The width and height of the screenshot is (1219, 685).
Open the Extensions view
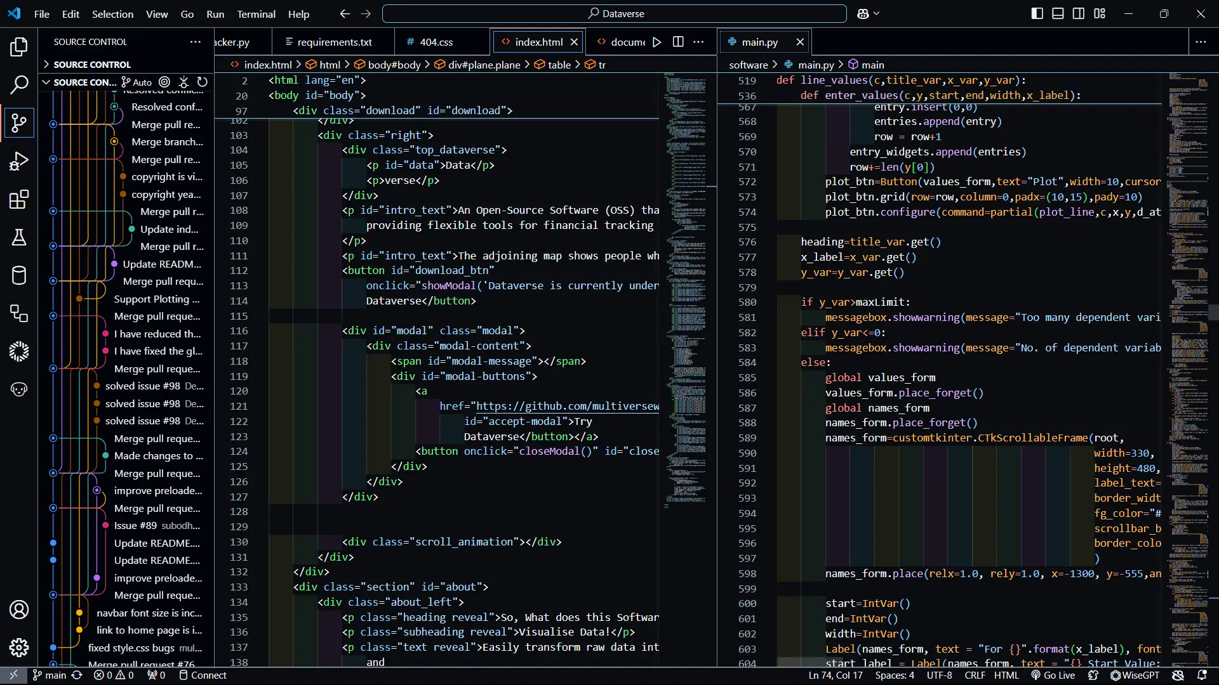click(x=19, y=199)
